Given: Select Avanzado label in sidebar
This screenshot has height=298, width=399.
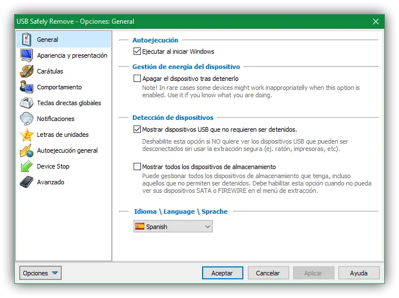Looking at the screenshot, I should point(50,182).
